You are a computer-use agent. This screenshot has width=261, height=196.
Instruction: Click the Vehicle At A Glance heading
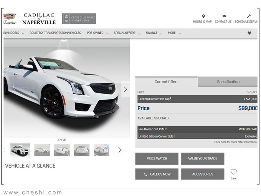30,166
